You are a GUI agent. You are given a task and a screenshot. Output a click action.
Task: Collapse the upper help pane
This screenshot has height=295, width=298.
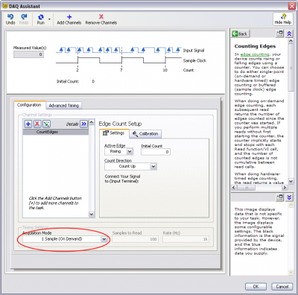pyautogui.click(x=289, y=34)
